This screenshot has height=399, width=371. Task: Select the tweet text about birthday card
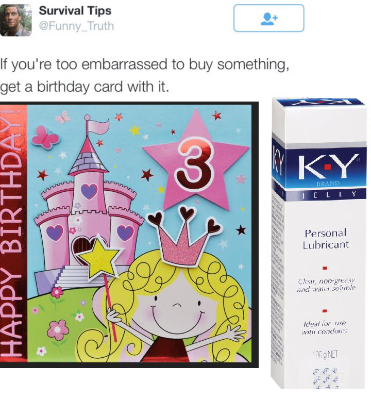tap(144, 75)
